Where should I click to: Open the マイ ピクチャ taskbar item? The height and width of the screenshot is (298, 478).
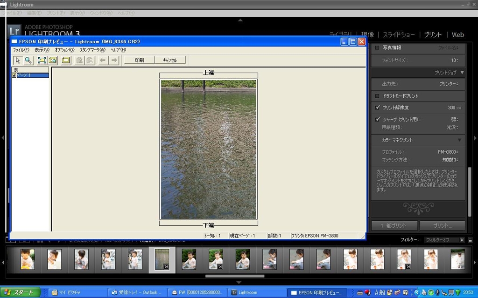tap(78, 292)
